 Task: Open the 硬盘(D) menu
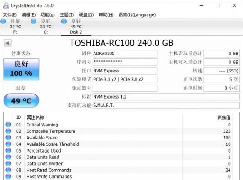(86, 15)
